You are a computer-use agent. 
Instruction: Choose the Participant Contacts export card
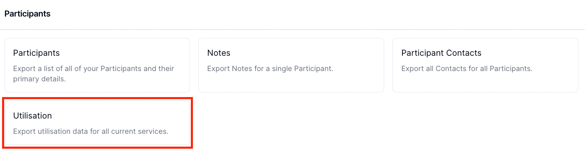pos(485,65)
